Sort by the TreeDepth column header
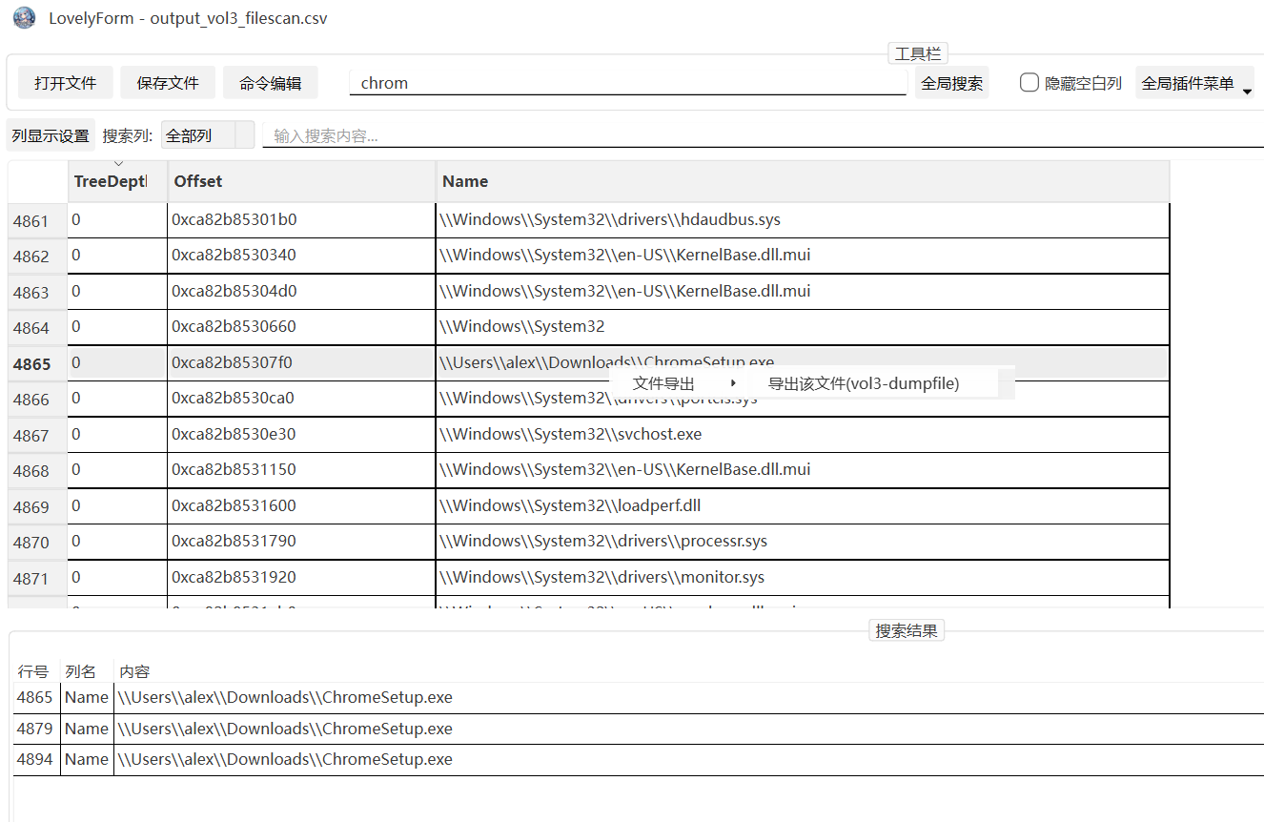The image size is (1264, 822). tap(117, 181)
